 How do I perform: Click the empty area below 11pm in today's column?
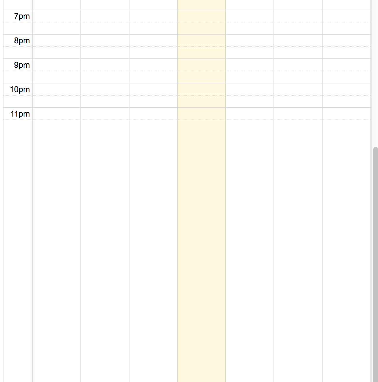click(x=201, y=204)
